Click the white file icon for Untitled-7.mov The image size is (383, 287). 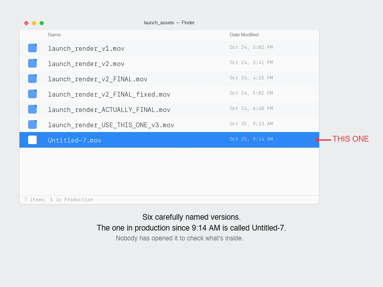click(x=32, y=140)
